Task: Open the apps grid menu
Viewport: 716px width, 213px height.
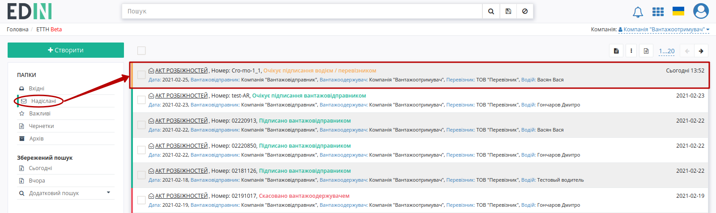Action: [x=658, y=12]
